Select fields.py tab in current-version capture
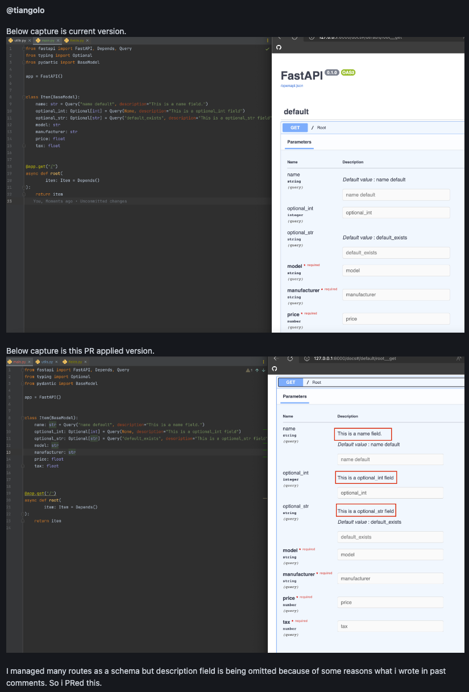 point(76,41)
